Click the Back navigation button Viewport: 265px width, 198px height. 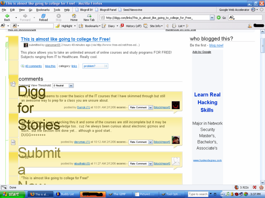(x=7, y=17)
